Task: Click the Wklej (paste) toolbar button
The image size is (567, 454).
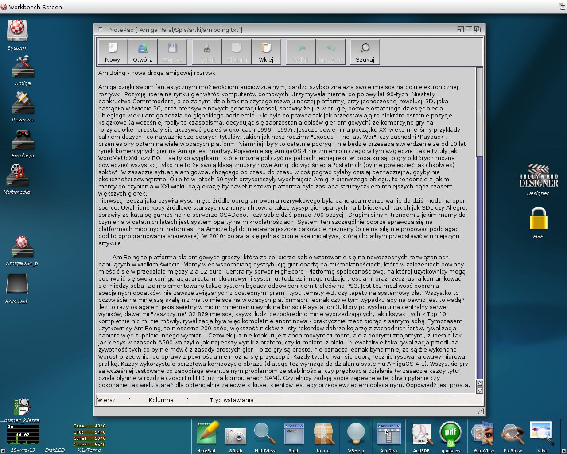Action: [x=266, y=52]
